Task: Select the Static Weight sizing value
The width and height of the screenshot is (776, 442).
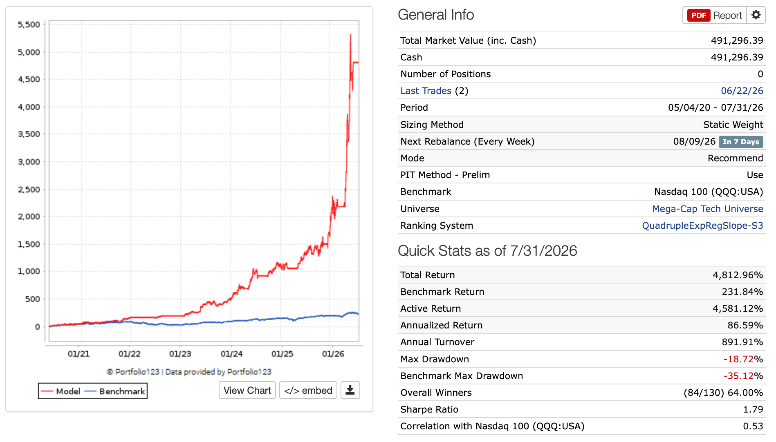Action: pos(733,125)
